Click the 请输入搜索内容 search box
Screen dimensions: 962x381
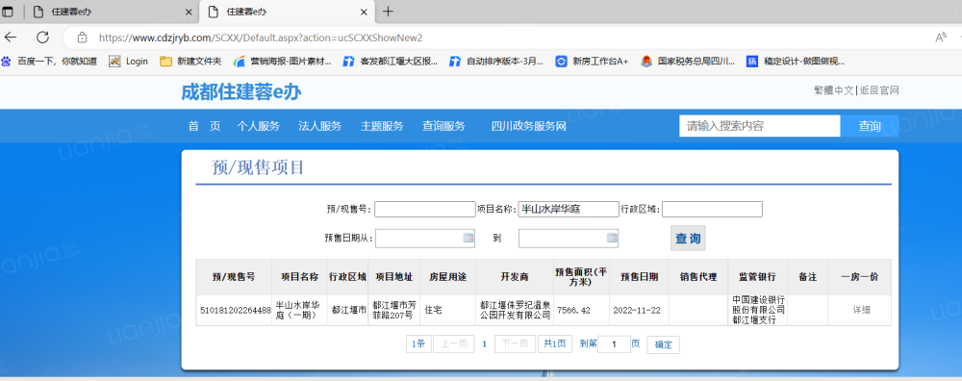760,126
